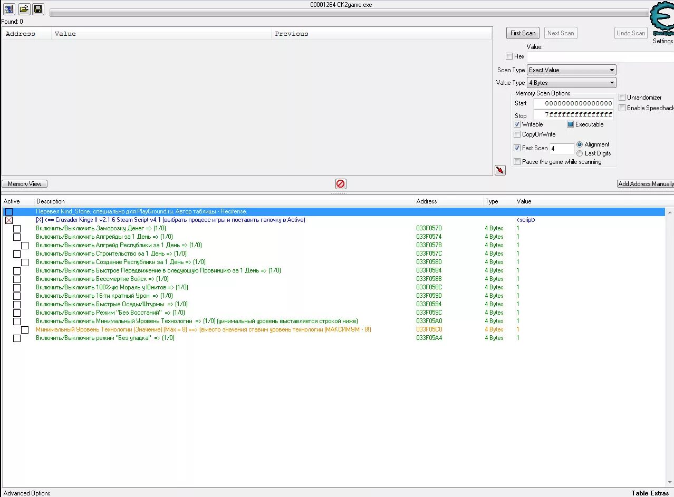Activate режим Без упадка checkbox
This screenshot has height=497, width=674.
point(17,338)
